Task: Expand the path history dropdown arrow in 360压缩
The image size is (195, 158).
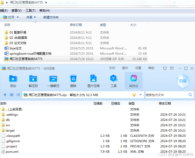Action: [x=140, y=95]
